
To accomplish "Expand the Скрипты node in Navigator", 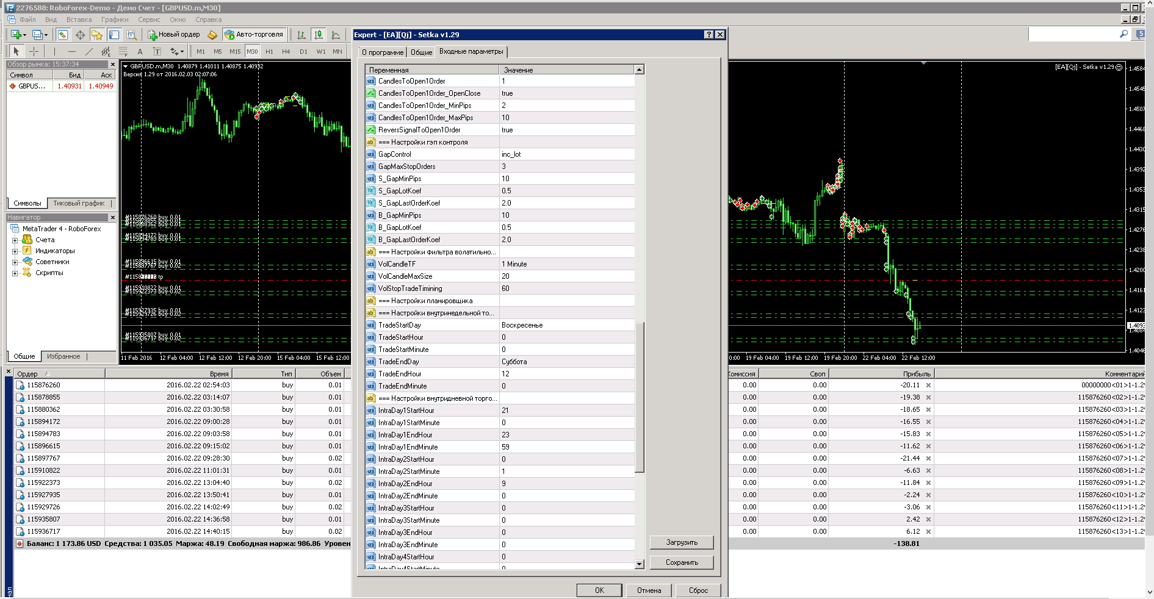I will coord(15,273).
